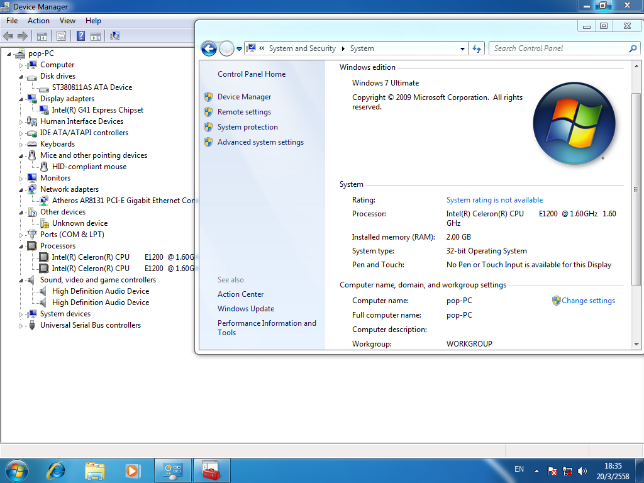Click the Control Panel taskbar button
Image resolution: width=644 pixels, height=483 pixels.
pyautogui.click(x=172, y=470)
